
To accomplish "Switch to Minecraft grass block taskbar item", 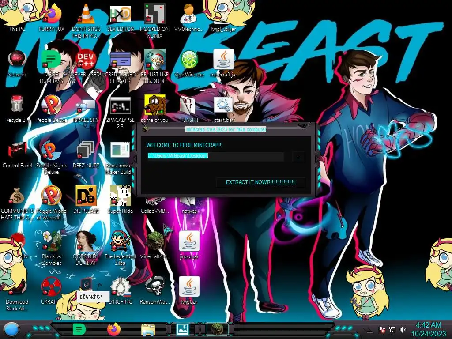I will 217,329.
